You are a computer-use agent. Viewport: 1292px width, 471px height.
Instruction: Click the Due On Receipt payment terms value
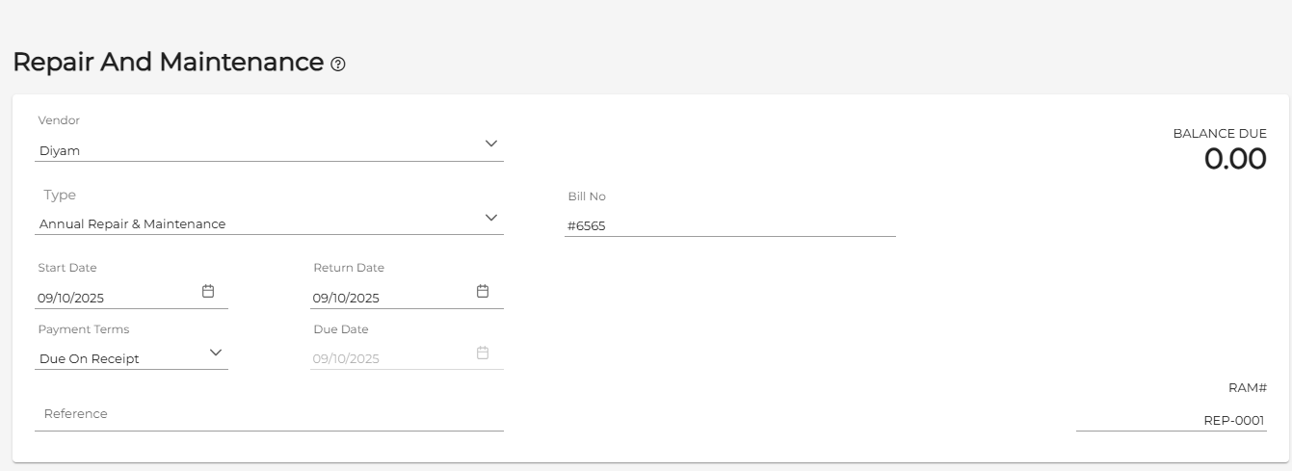coord(89,358)
